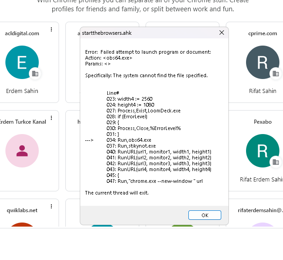Image resolution: width=283 pixels, height=260 pixels.
Task: Open the qwiklabs.net profile options menu
Action: [51, 206]
